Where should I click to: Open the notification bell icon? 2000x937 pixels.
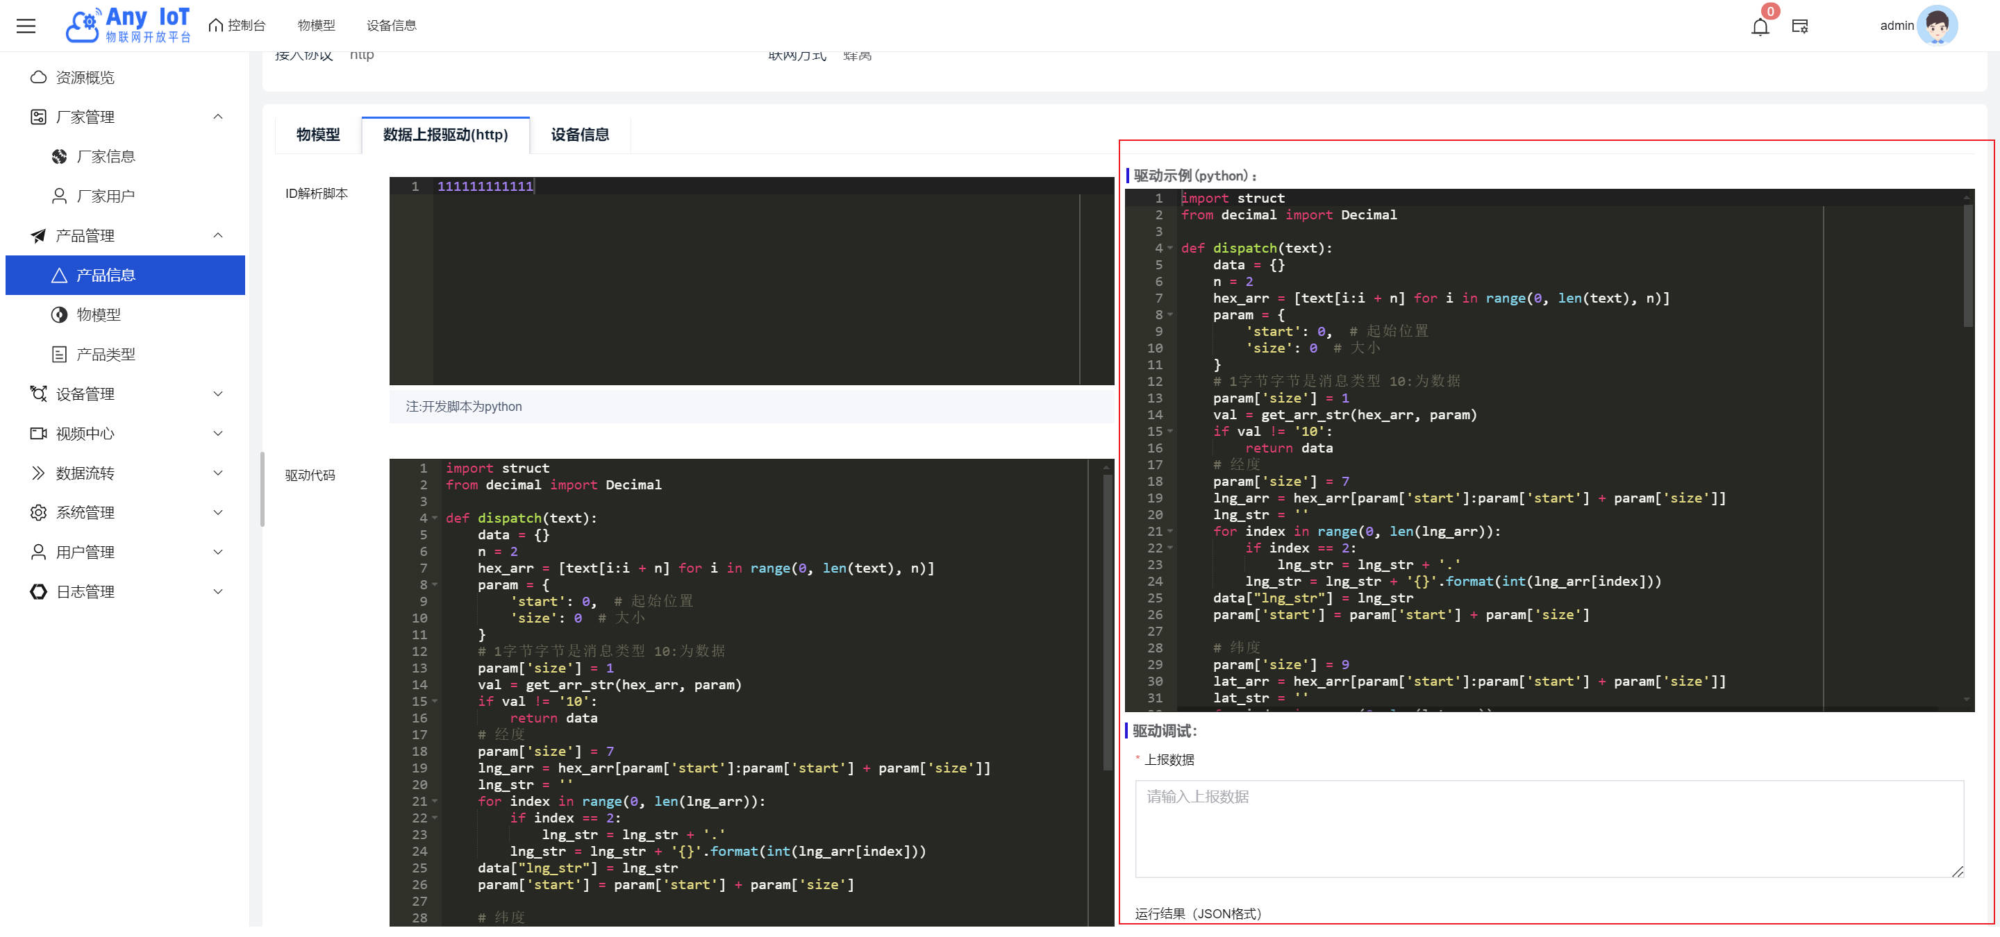1759,26
